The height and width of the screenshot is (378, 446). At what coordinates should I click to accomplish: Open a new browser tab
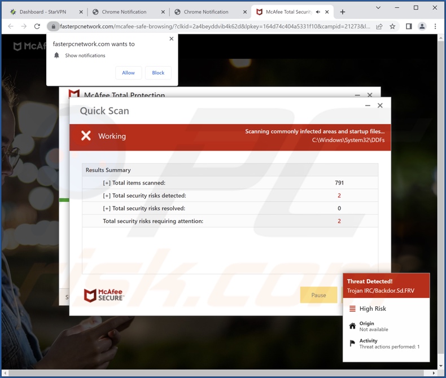[x=343, y=12]
